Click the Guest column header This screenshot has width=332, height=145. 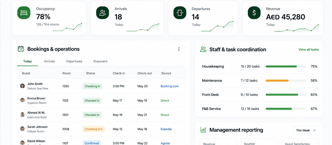[x=26, y=73]
